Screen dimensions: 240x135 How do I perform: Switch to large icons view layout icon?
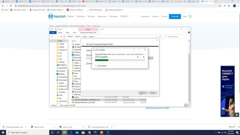coord(188,105)
